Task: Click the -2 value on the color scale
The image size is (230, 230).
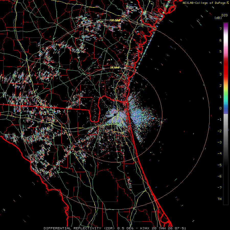Action: coord(220,131)
